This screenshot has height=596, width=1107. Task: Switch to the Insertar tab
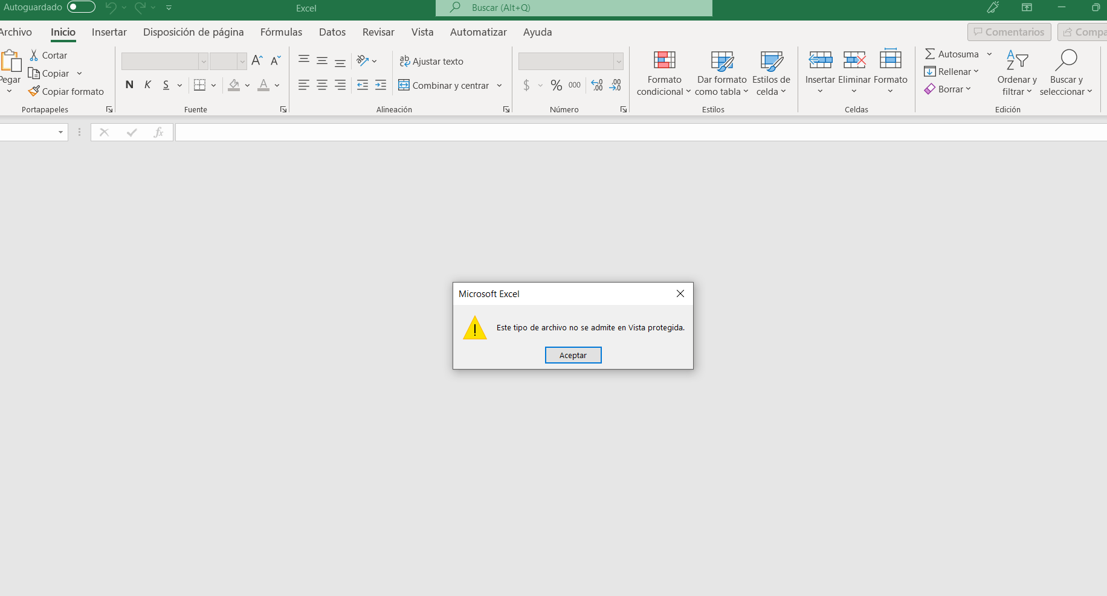coord(109,32)
